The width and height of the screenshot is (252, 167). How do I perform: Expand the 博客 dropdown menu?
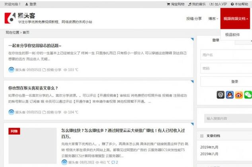[213, 19]
